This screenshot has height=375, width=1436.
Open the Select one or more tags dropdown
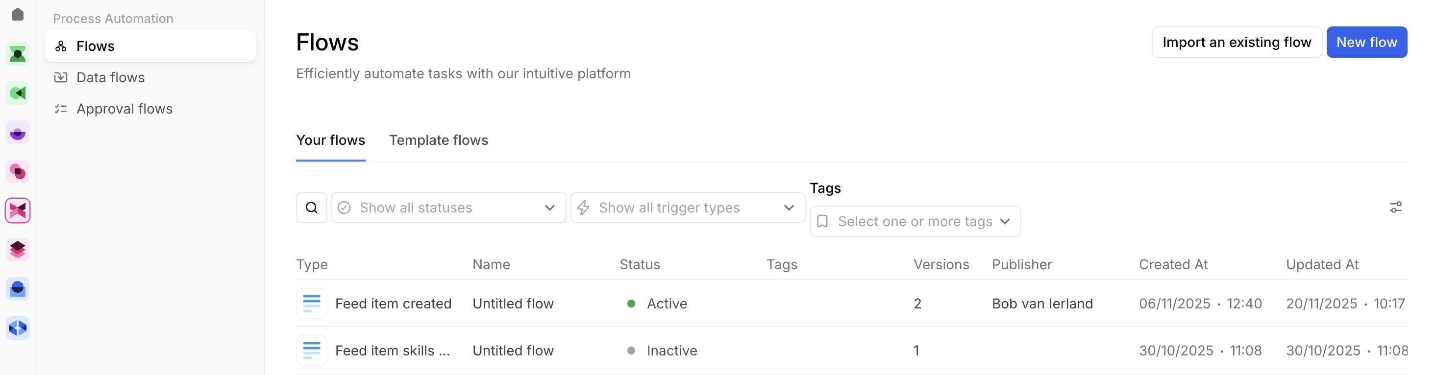(x=915, y=222)
